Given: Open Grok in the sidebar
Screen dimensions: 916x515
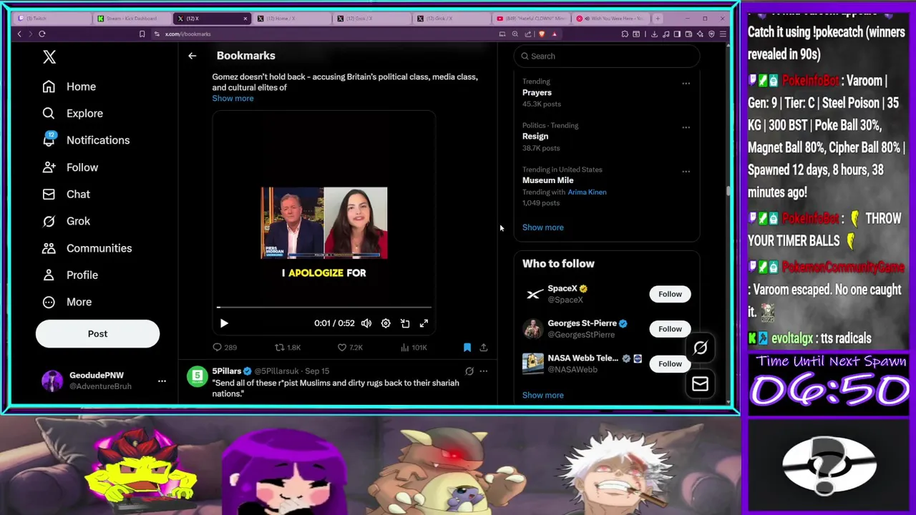Looking at the screenshot, I should point(66,221).
